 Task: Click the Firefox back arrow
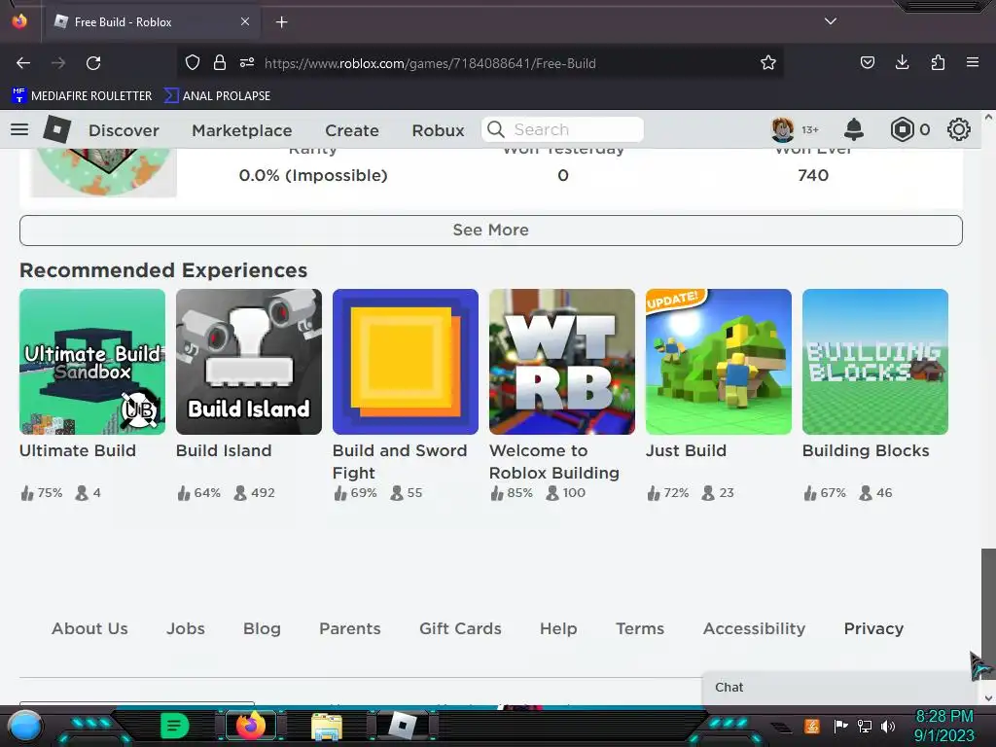(x=23, y=63)
